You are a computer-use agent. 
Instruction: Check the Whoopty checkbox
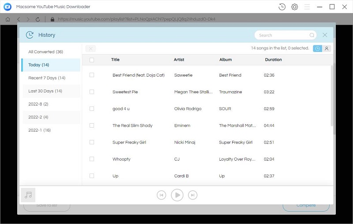point(92,159)
